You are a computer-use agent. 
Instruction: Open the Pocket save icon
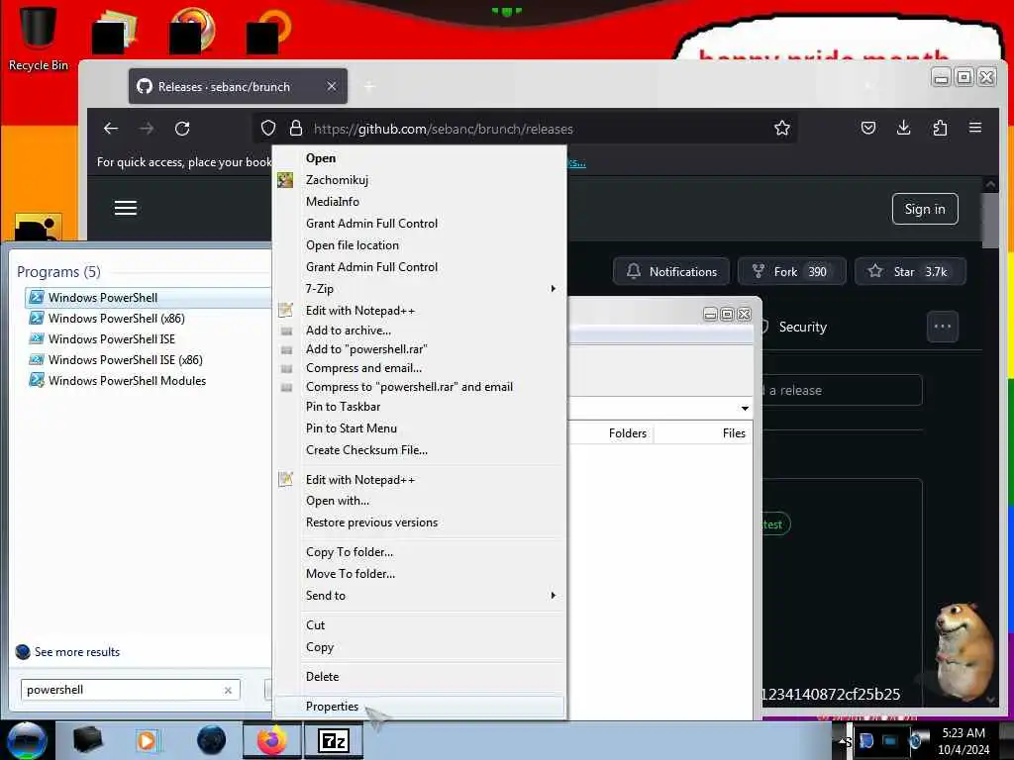click(x=868, y=128)
